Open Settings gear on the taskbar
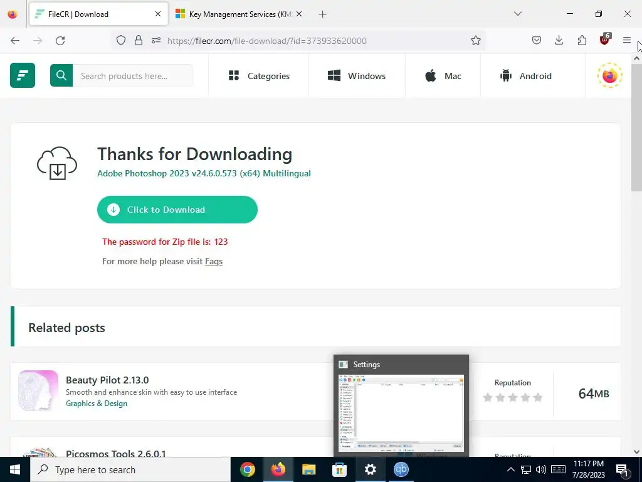Viewport: 642px width, 482px height. tap(370, 469)
